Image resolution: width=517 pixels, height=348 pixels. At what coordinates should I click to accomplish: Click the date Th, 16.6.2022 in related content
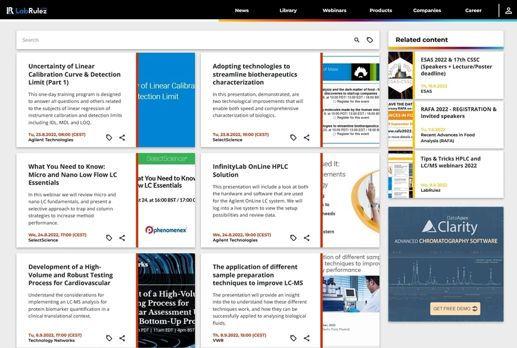pos(434,86)
